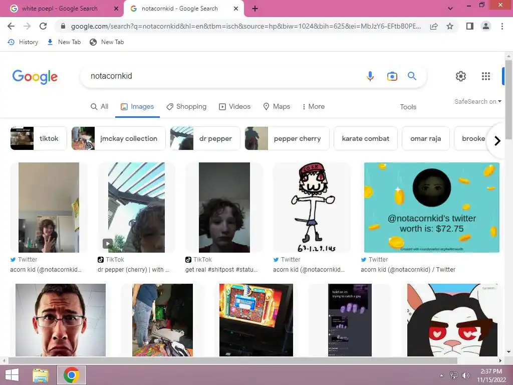Open the grimacing man with glasses thumbnail
Screen dimensions: 513x385
pyautogui.click(x=61, y=320)
